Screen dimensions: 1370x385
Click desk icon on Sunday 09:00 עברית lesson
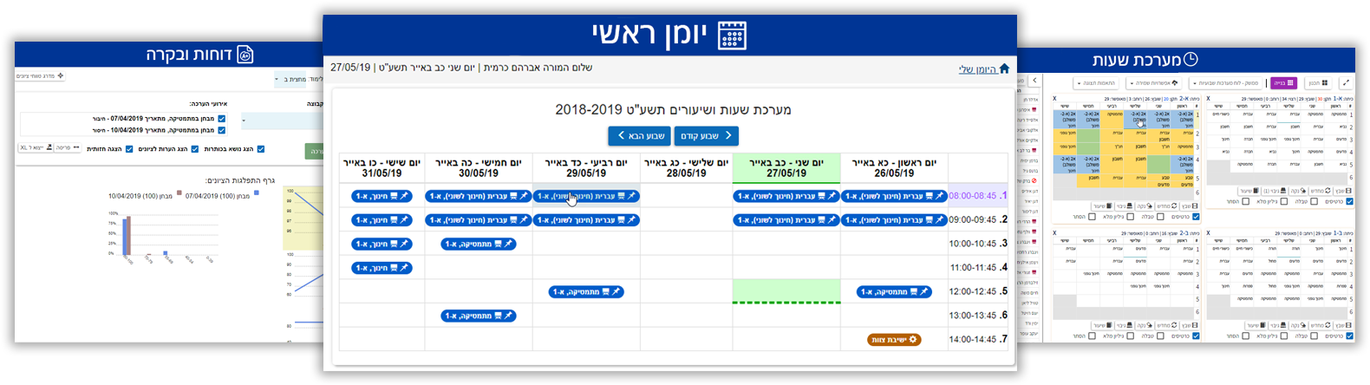click(x=930, y=220)
